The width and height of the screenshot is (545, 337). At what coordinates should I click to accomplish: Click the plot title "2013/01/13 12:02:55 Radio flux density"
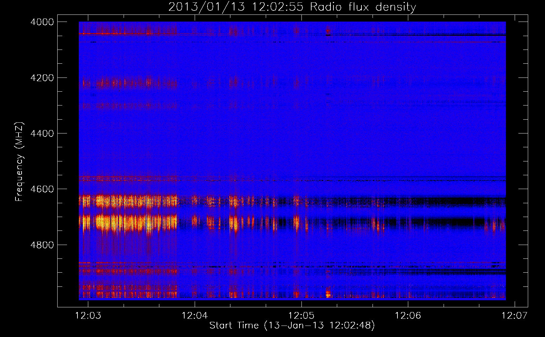(292, 7)
